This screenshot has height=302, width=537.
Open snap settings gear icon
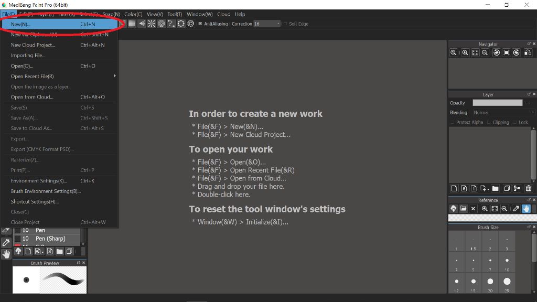191,24
